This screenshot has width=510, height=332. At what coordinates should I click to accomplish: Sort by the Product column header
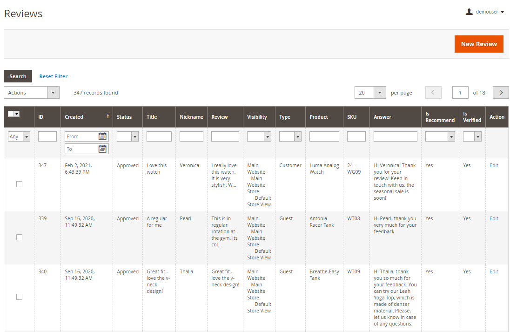pos(319,117)
